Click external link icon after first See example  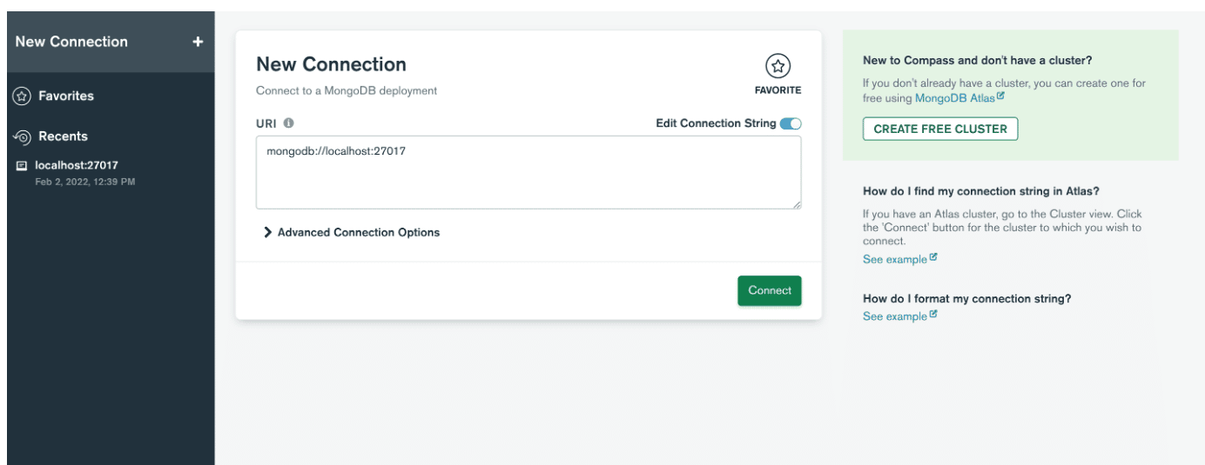pyautogui.click(x=933, y=257)
